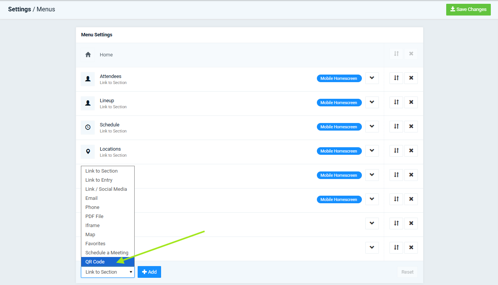Viewport: 498px width, 285px height.
Task: Open the Locations item chevron dropdown
Action: point(372,151)
